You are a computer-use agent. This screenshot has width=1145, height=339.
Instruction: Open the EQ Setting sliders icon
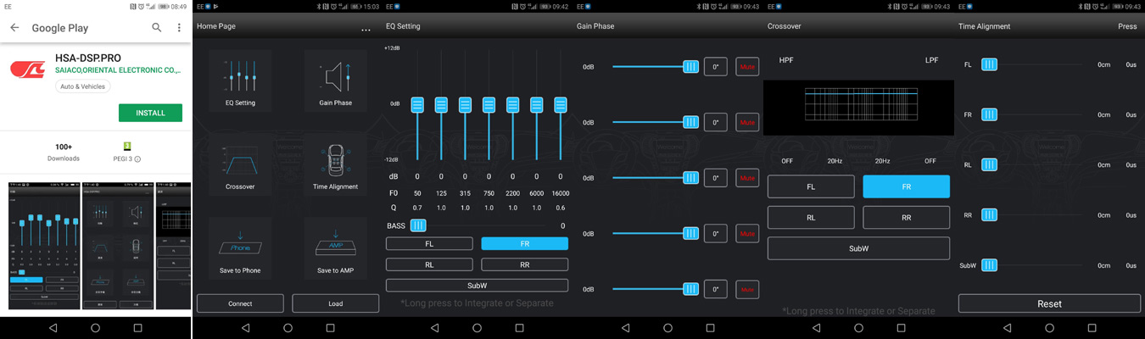pyautogui.click(x=240, y=75)
